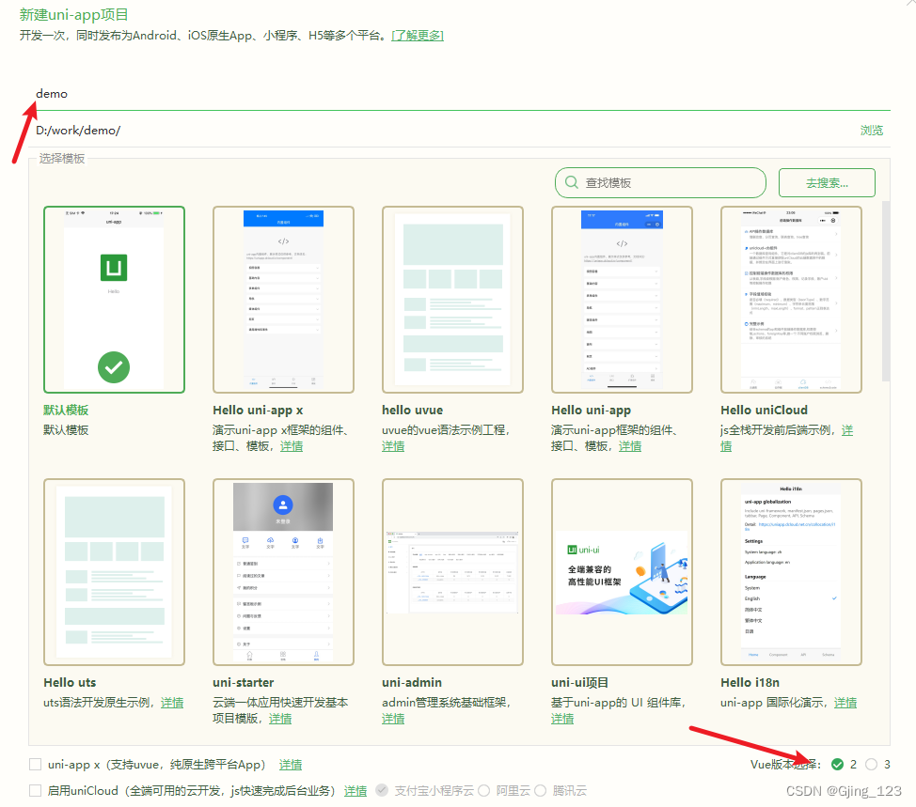Open the 了解更多 link
The image size is (916, 807).
coord(418,36)
